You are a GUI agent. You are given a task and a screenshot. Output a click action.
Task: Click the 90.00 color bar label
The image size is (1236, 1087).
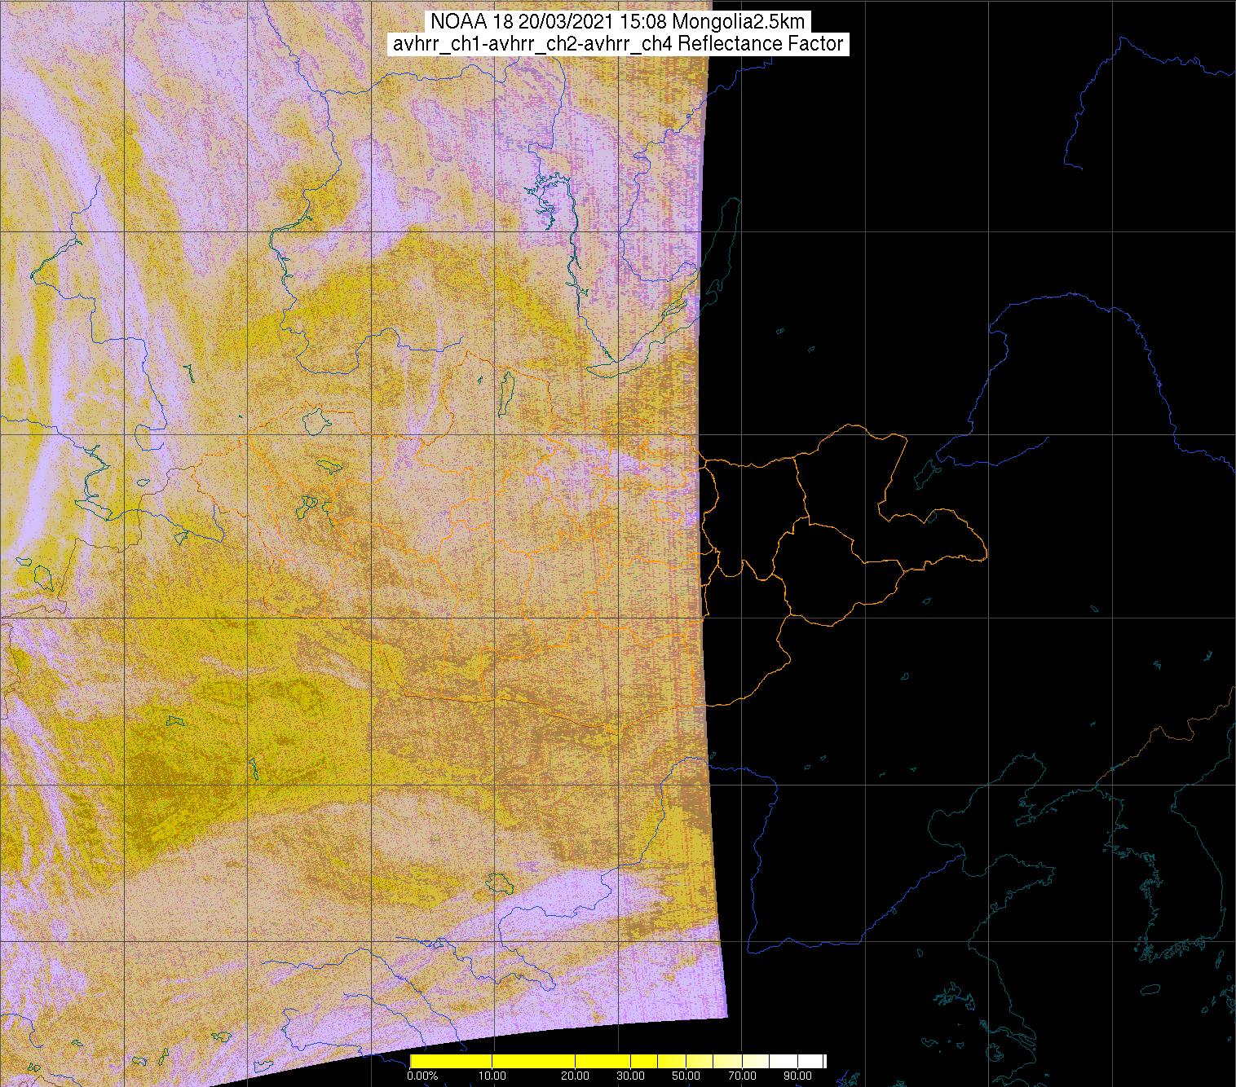(797, 1076)
